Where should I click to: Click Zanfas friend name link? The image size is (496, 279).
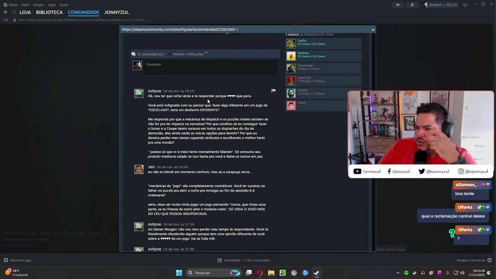coord(302,41)
